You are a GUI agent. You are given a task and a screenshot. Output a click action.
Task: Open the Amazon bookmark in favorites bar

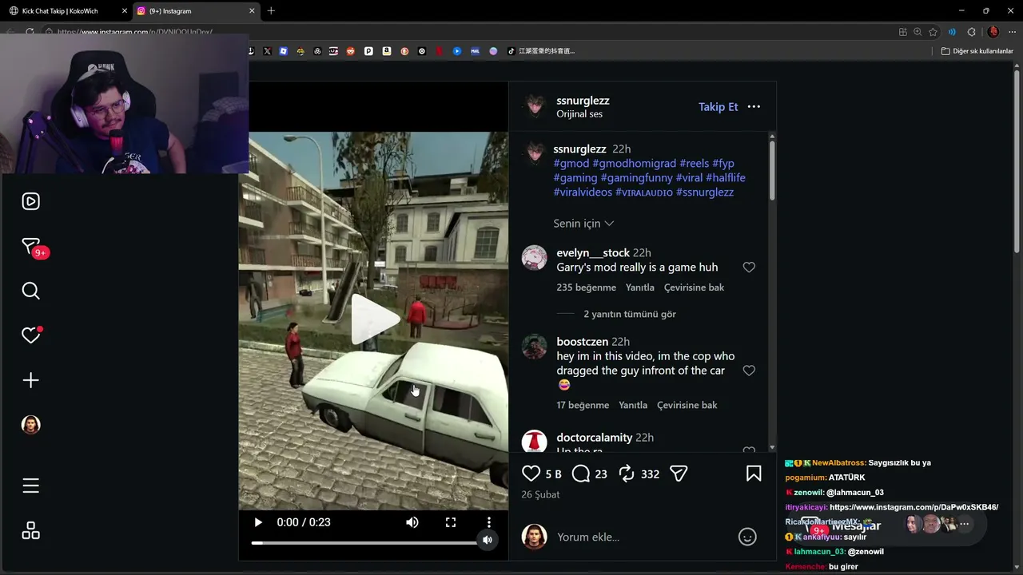(387, 51)
